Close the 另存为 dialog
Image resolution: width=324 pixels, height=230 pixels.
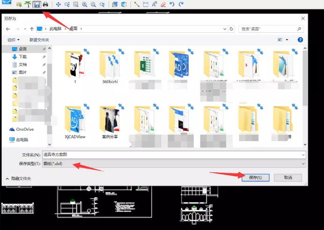(303, 18)
